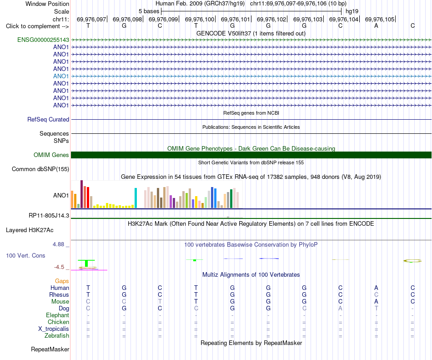Click the GENCODE V50lift37 track title
Image resolution: width=432 pixels, height=360 pixels.
251,33
